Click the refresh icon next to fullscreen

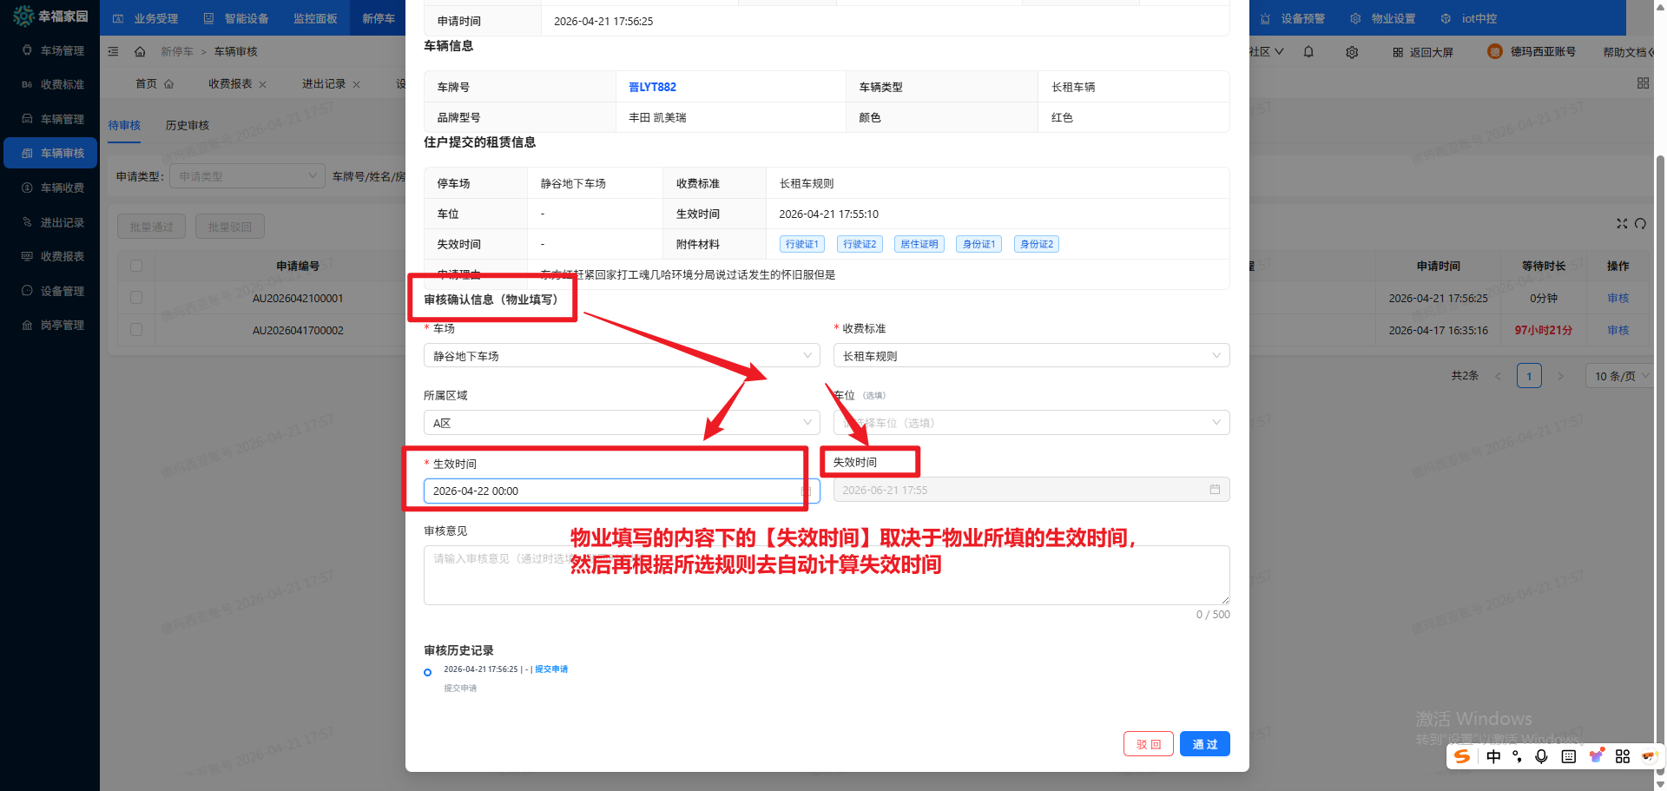click(x=1641, y=223)
